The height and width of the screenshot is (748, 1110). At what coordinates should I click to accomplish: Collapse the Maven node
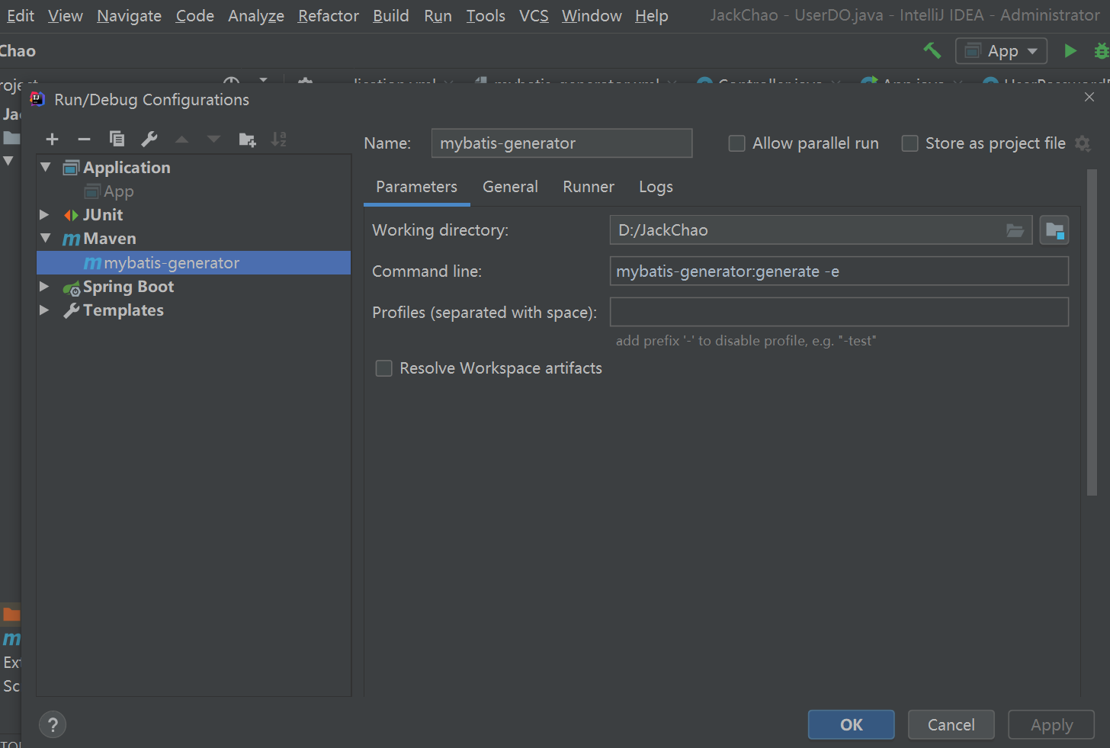pos(46,239)
